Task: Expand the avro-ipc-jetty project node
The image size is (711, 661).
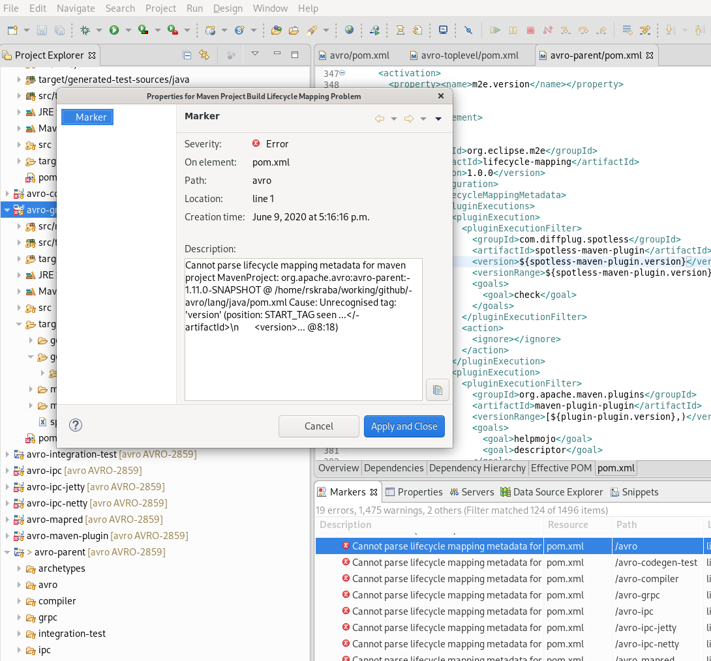Action: tap(7, 487)
